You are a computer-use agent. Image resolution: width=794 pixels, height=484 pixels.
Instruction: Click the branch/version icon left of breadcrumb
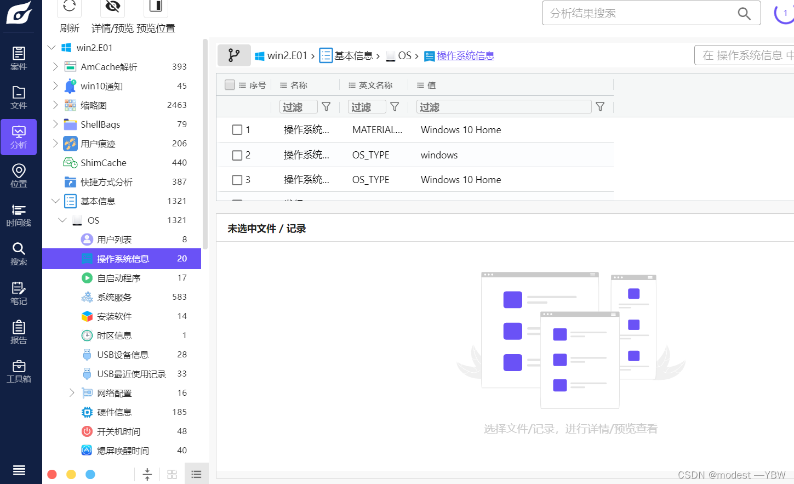tap(234, 55)
